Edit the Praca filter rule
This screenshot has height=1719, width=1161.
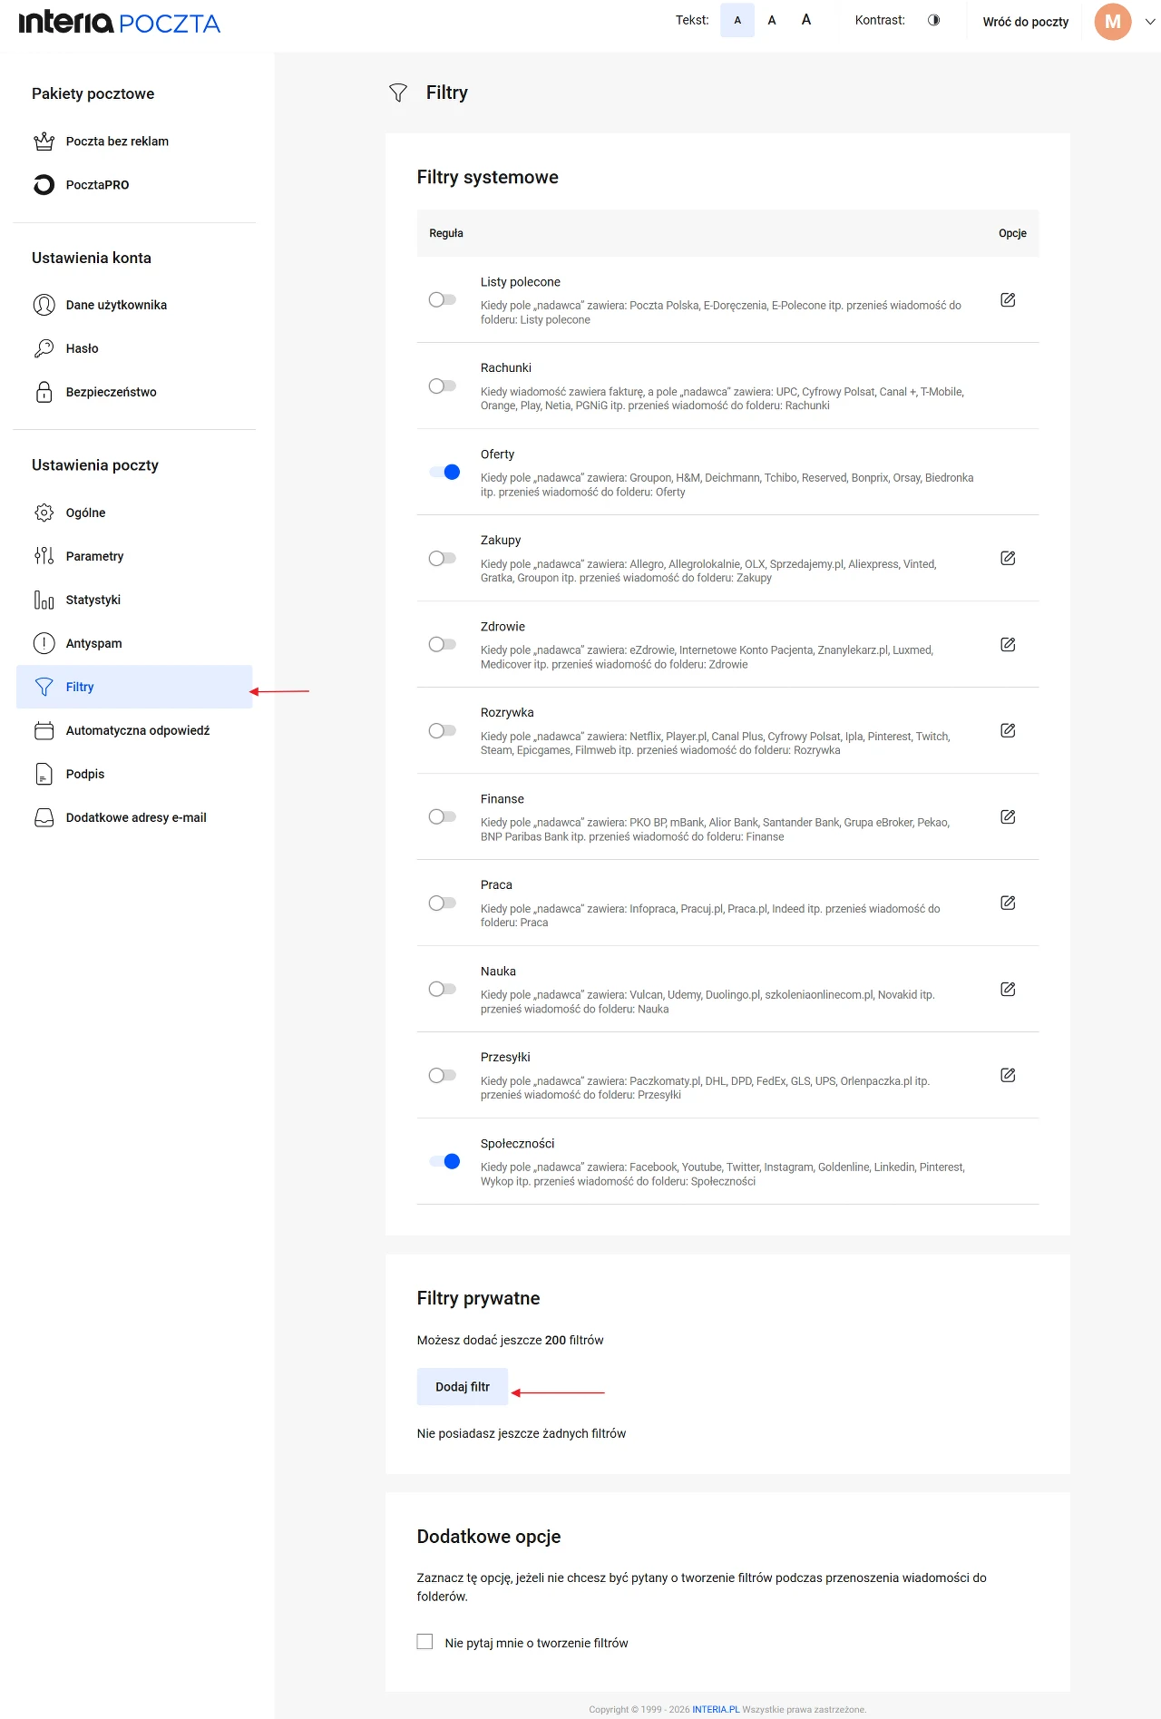pos(1008,903)
